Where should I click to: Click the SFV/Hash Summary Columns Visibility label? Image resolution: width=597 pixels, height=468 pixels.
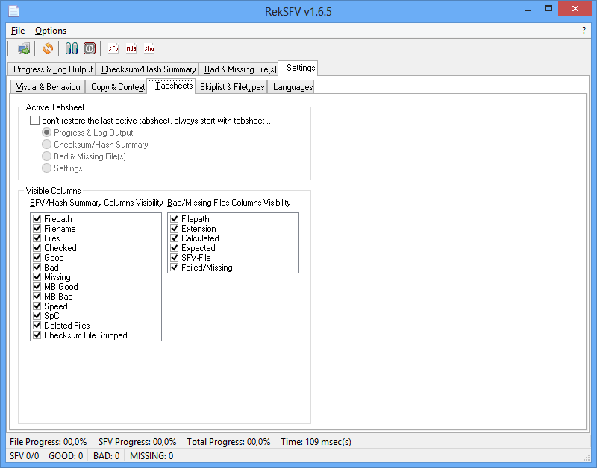[x=96, y=203]
